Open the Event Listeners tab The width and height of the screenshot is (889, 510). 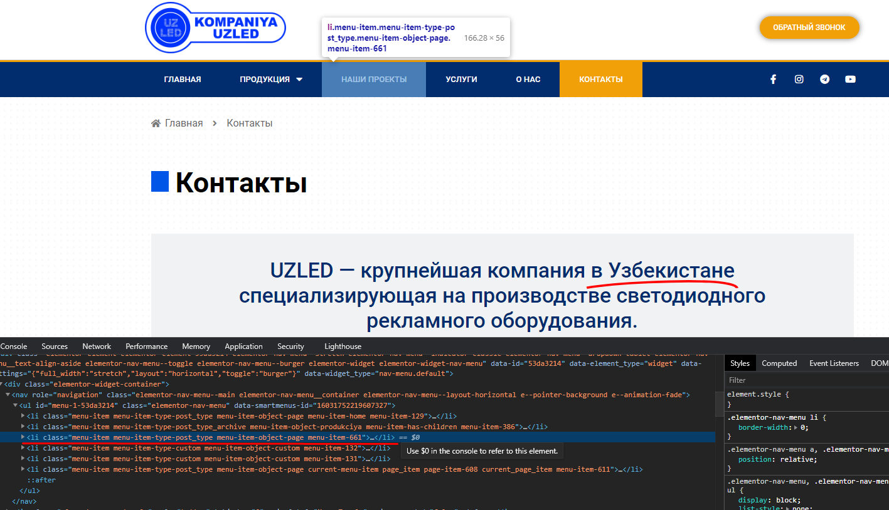(834, 363)
